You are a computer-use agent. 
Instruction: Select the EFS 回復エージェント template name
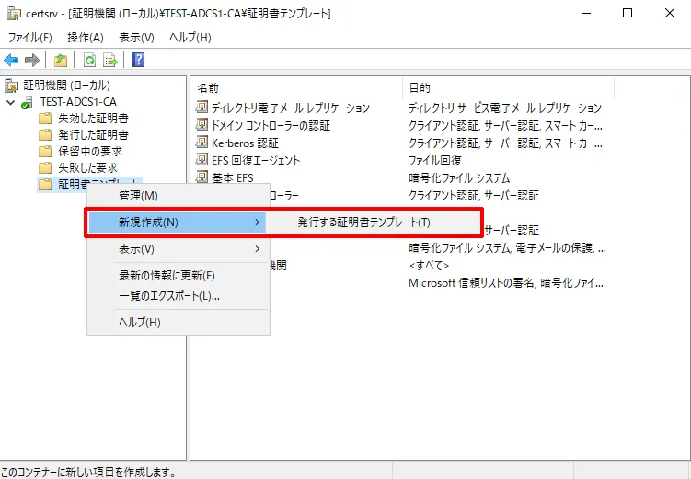coord(256,160)
